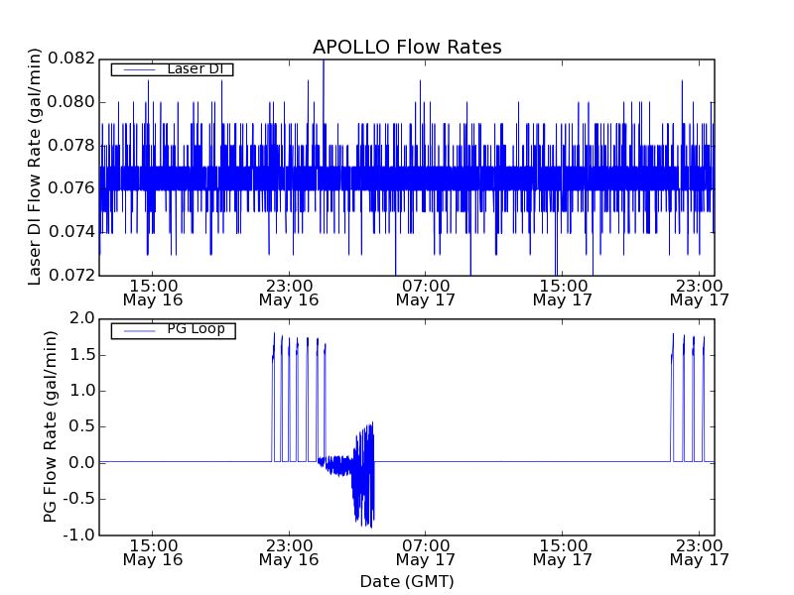Image resolution: width=794 pixels, height=595 pixels.
Task: Click 07:00 May 17 tick under bottom plot
Action: point(426,551)
